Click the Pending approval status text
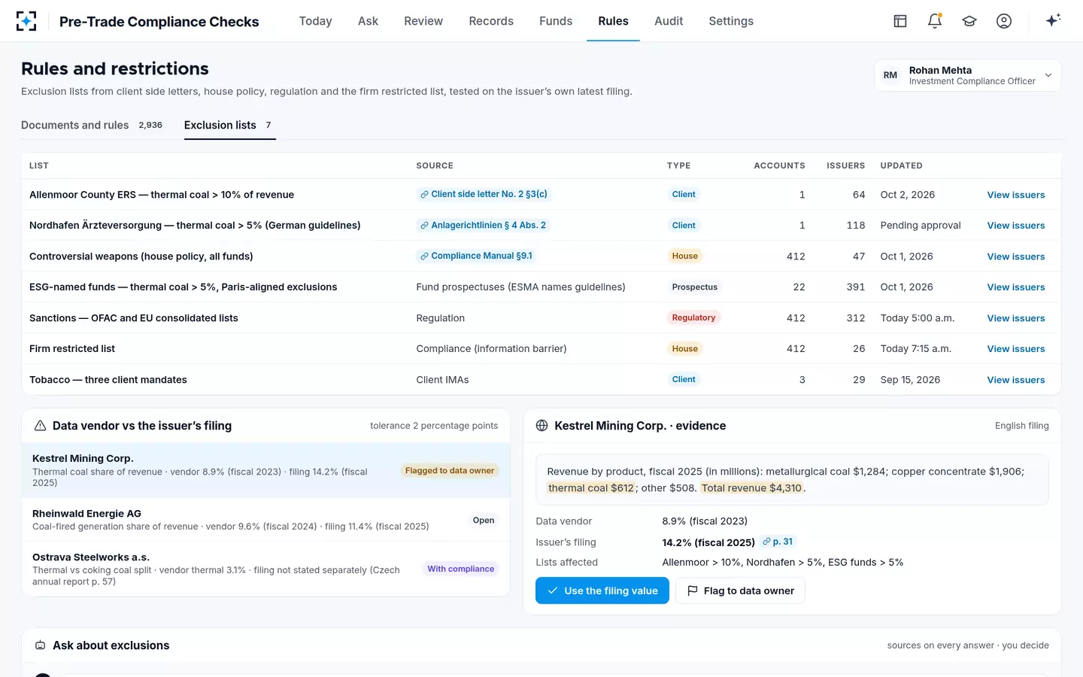 click(921, 226)
